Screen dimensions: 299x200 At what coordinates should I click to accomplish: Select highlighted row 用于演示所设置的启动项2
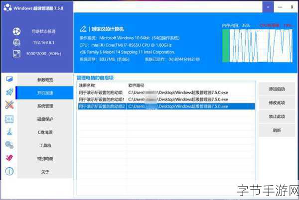click(166, 106)
